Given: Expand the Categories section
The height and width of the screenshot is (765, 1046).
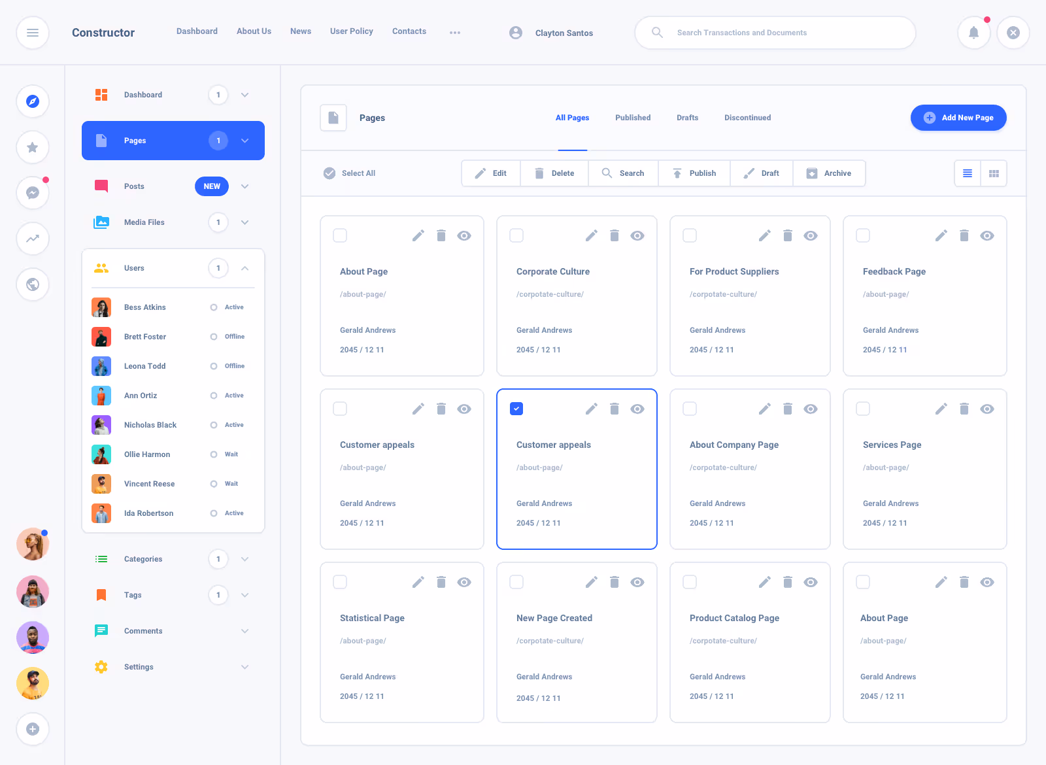Looking at the screenshot, I should 245,559.
